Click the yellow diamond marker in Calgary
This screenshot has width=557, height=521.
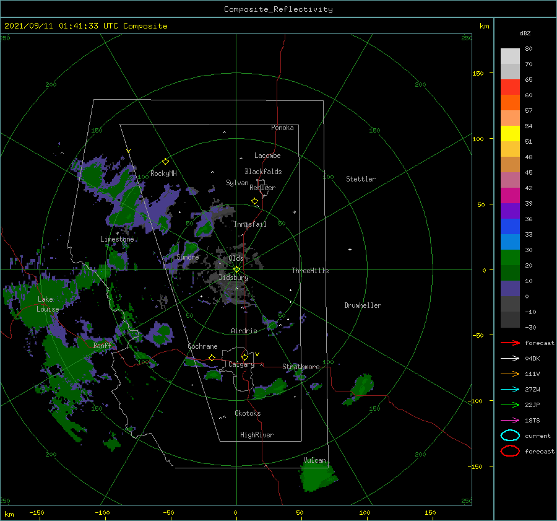tap(244, 357)
